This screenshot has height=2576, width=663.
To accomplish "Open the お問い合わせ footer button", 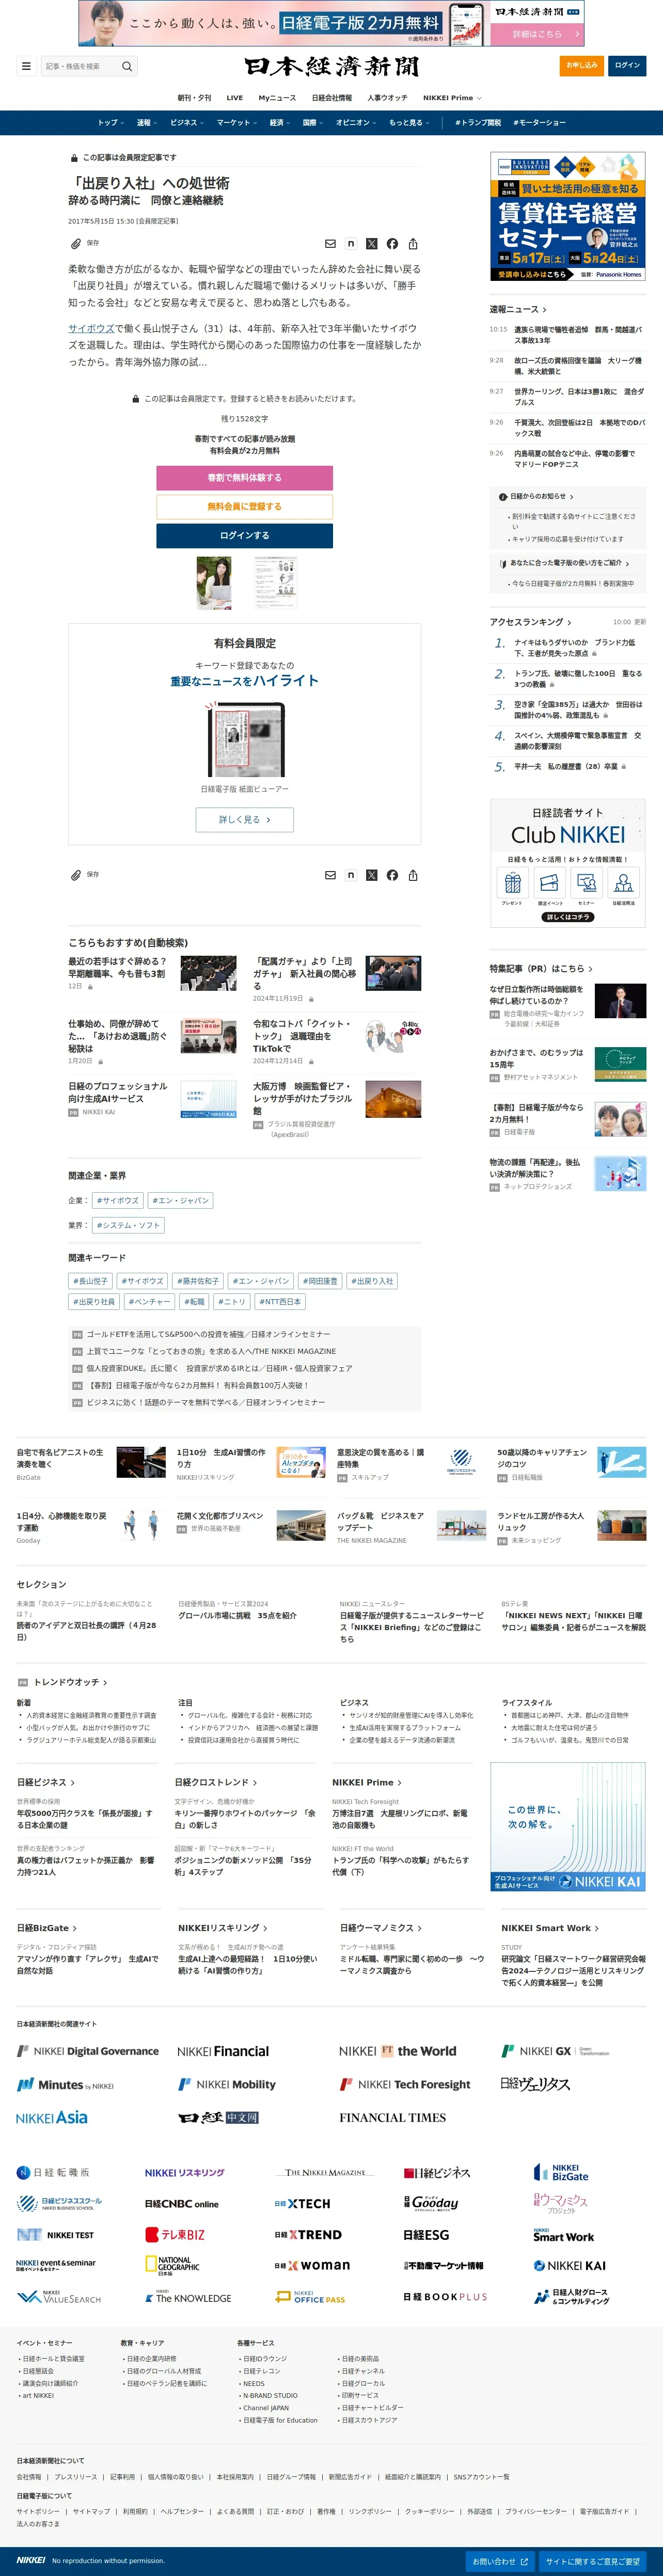I will tap(499, 2562).
